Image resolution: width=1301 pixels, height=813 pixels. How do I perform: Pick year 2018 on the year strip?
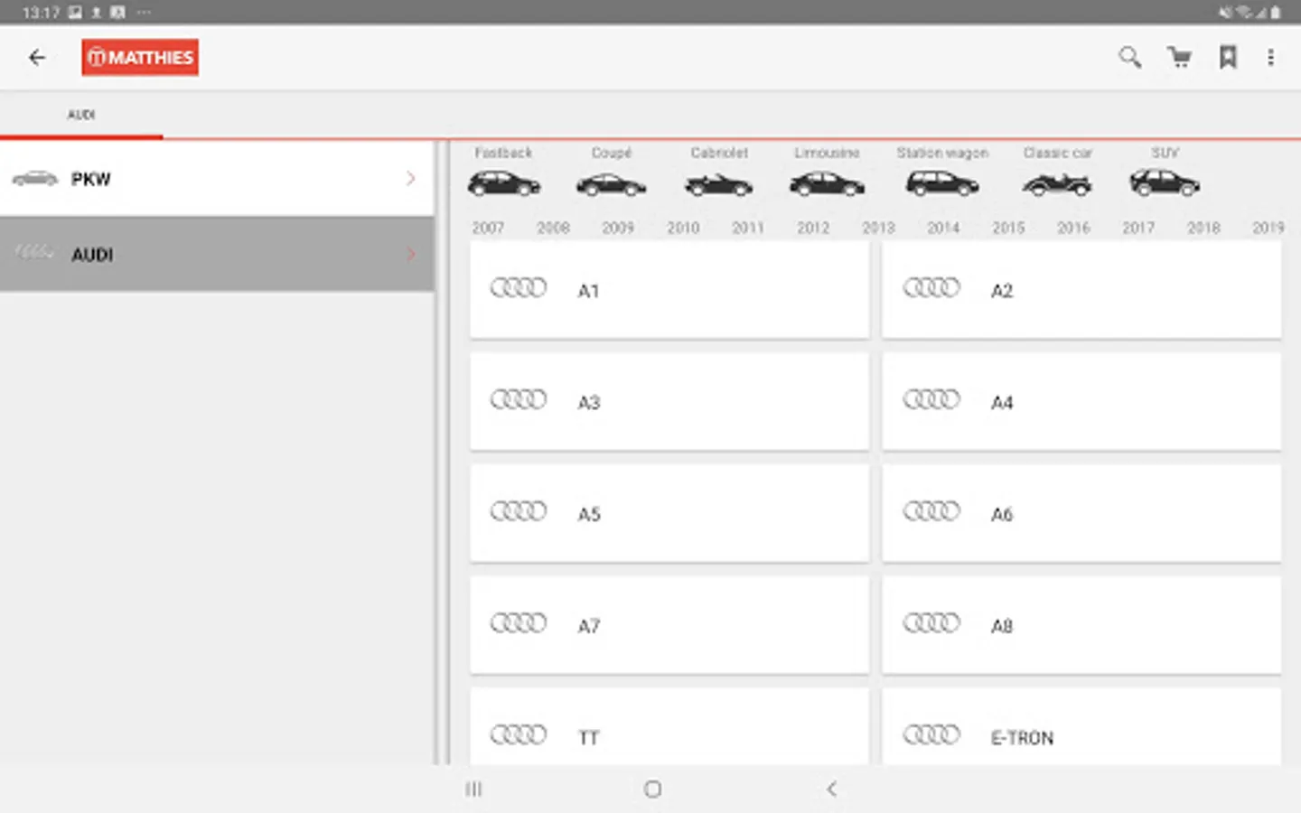tap(1203, 228)
